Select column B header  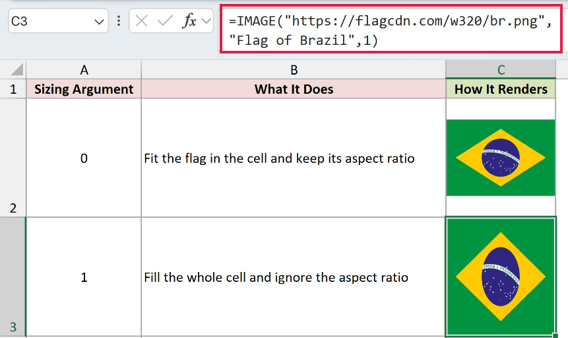point(294,69)
